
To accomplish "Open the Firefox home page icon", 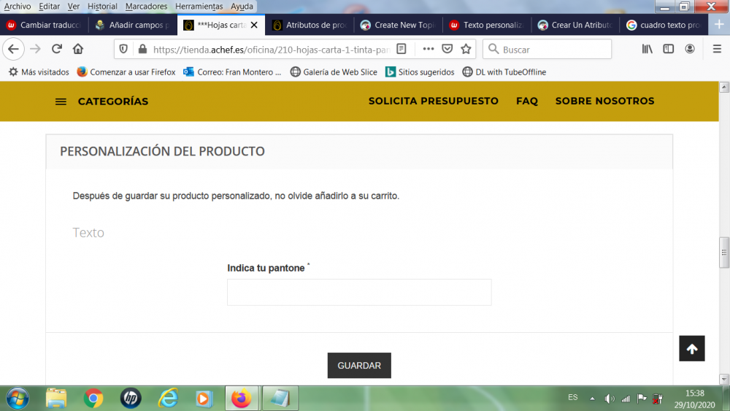I will [x=78, y=49].
